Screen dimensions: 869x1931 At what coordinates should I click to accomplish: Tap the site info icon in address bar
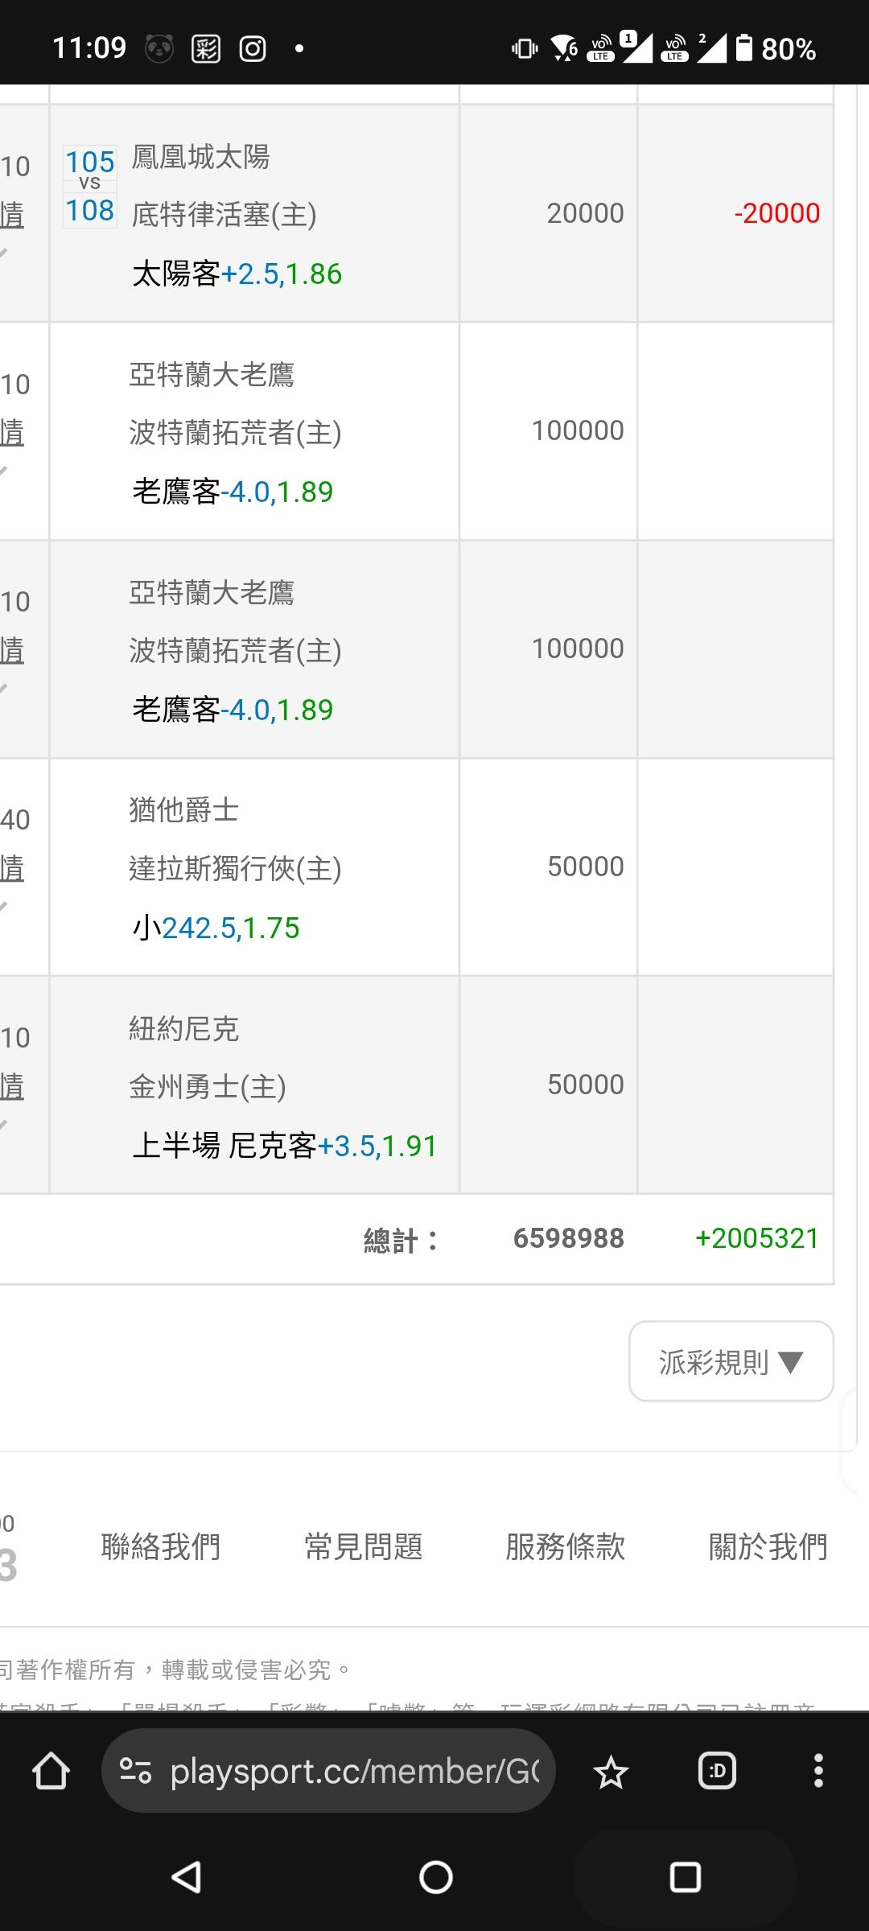click(135, 1771)
